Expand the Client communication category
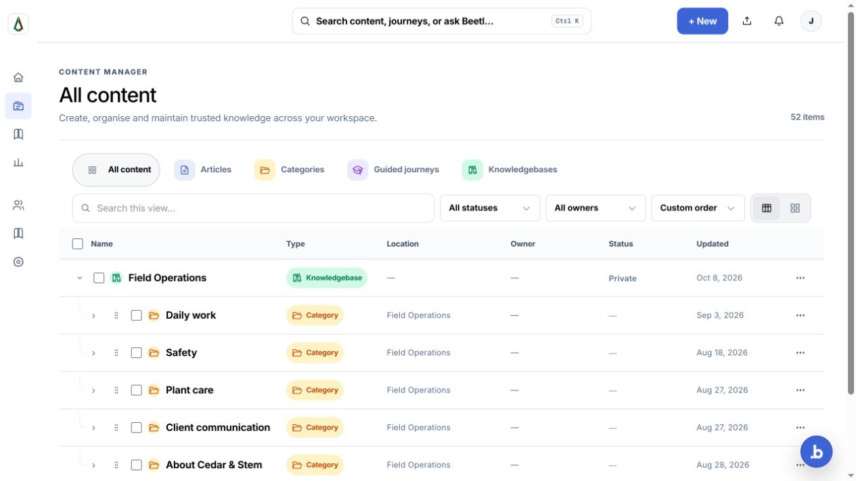856x481 pixels. click(93, 428)
